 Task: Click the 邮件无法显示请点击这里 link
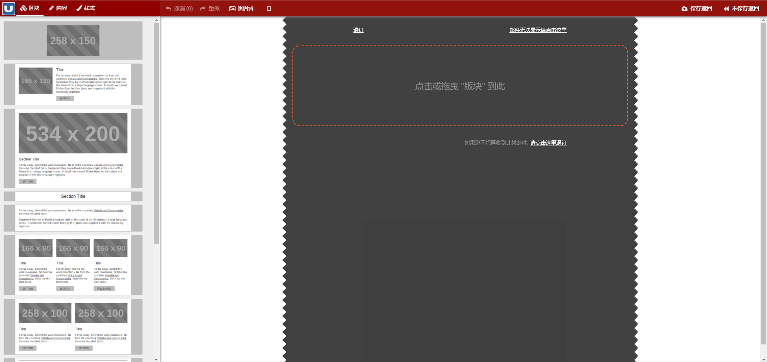point(538,30)
